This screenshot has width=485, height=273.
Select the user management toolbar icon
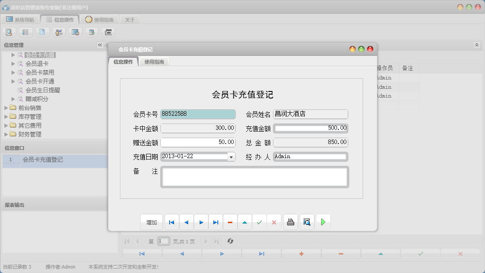coord(59,32)
